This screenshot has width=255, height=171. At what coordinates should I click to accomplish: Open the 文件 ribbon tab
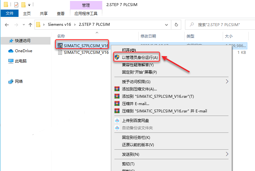coord(10,13)
